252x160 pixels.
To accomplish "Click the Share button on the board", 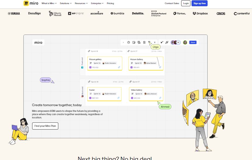I will 193,42.
